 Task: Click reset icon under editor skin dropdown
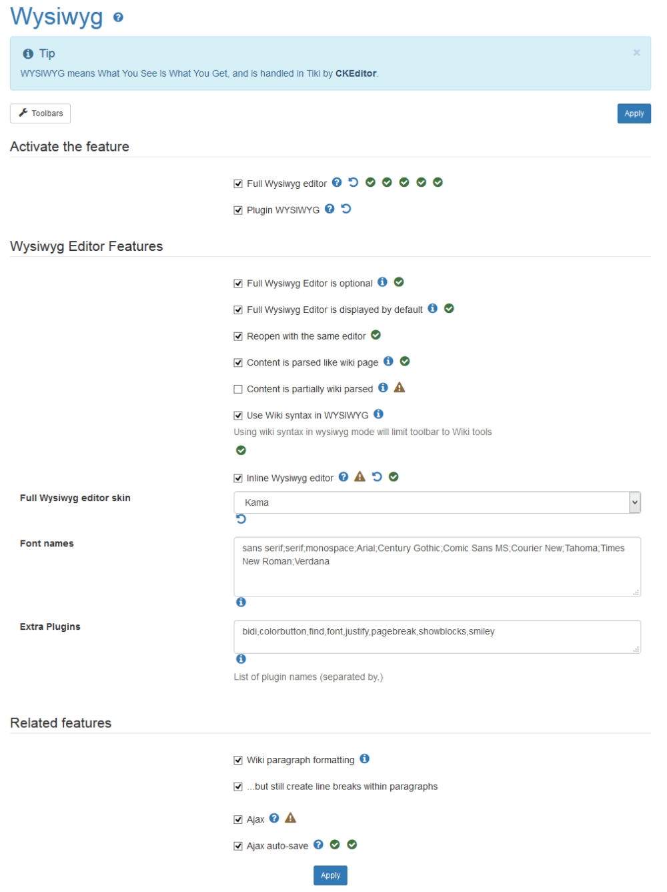241,519
